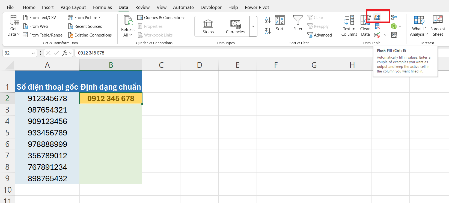
Task: Click the Remove Duplicates icon
Action: pos(377,26)
